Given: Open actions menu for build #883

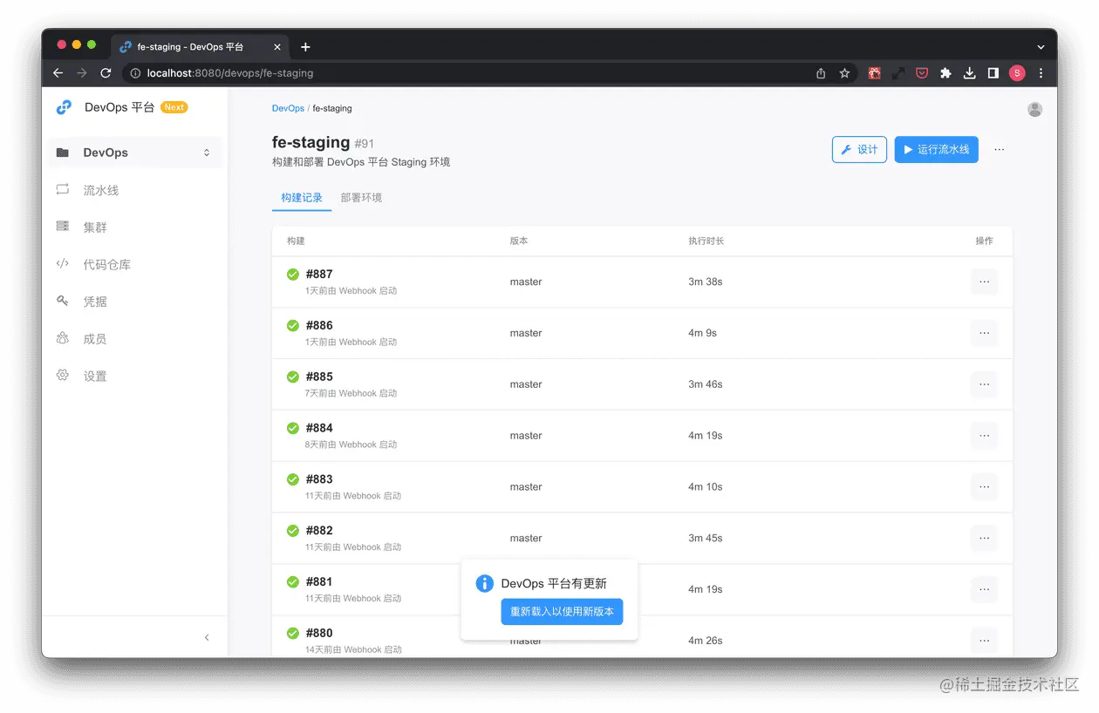Looking at the screenshot, I should pos(985,486).
